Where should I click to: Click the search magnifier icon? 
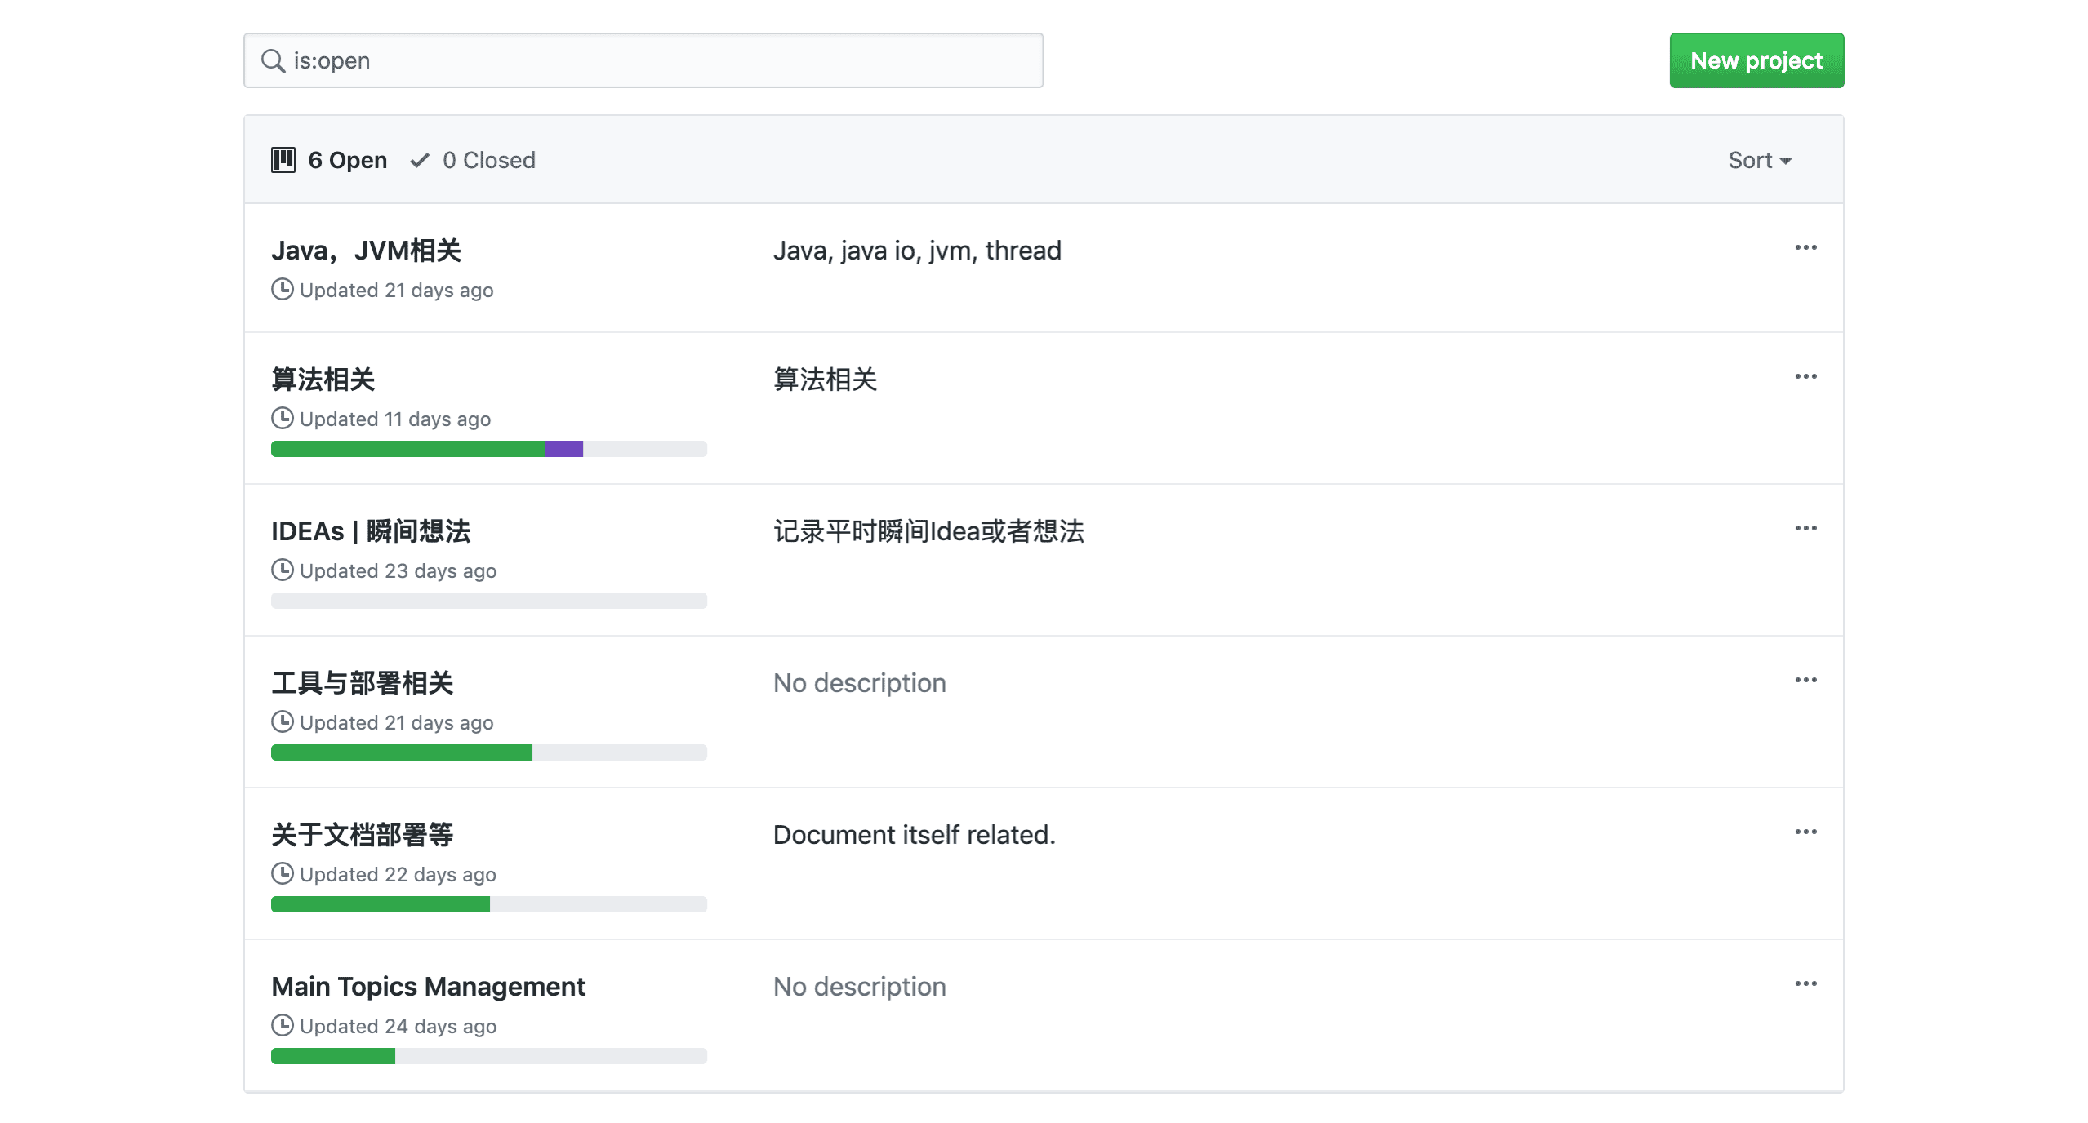[273, 61]
